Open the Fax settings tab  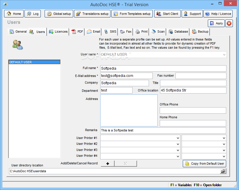tap(126, 31)
